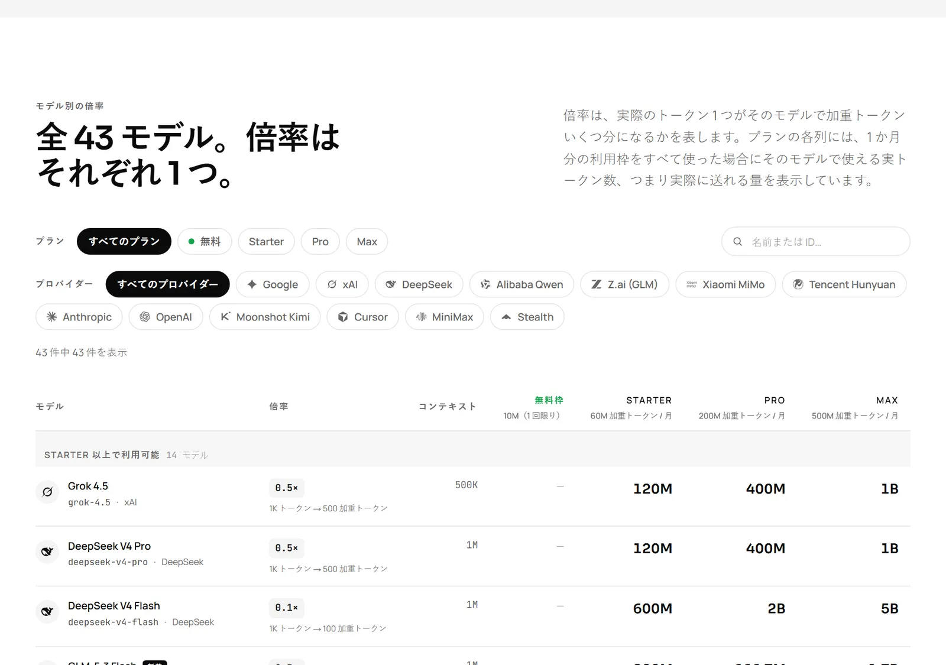Open the DeepSeek V4 Flash model name

pyautogui.click(x=114, y=606)
